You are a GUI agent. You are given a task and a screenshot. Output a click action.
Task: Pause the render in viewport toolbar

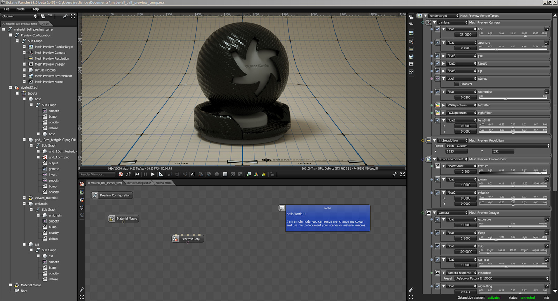145,174
